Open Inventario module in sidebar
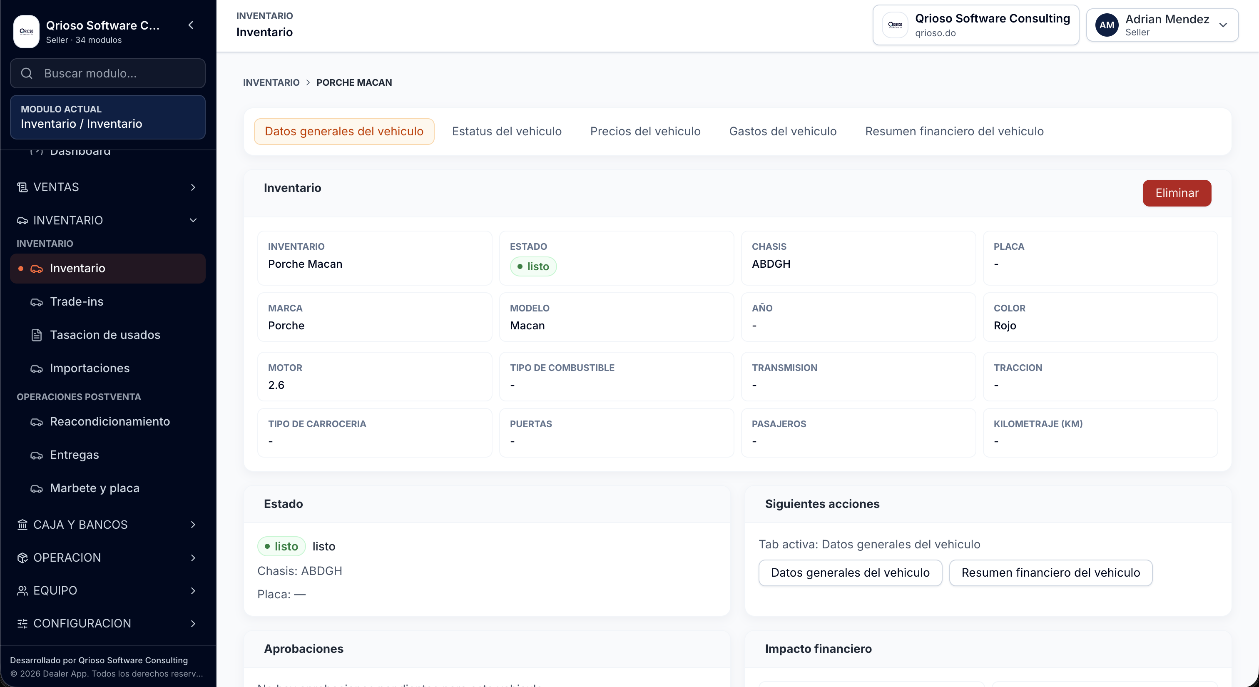1259x687 pixels. (107, 268)
